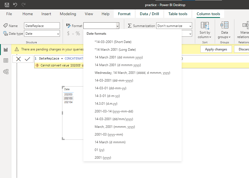This screenshot has height=178, width=249.
Task: Open the Summarization dropdown
Action: 174,26
